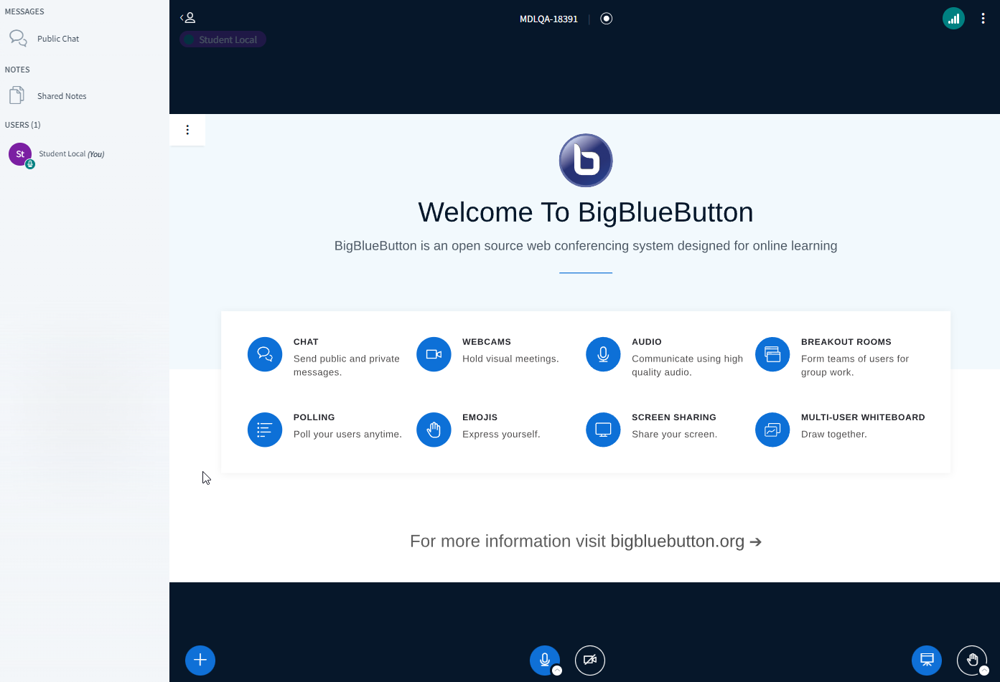Hide the user list panel toggle

coord(187,18)
